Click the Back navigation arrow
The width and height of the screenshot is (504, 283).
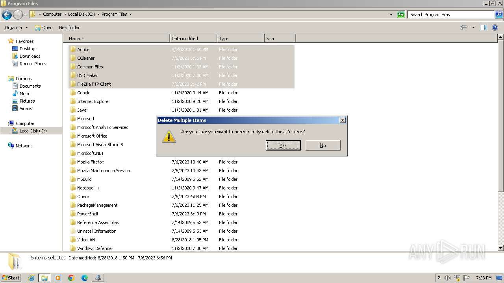coord(7,15)
